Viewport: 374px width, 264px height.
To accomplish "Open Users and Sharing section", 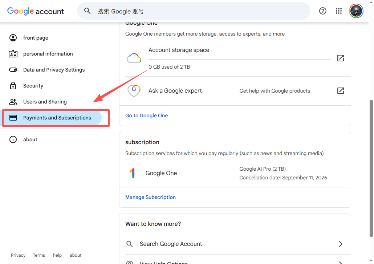I will [x=45, y=102].
